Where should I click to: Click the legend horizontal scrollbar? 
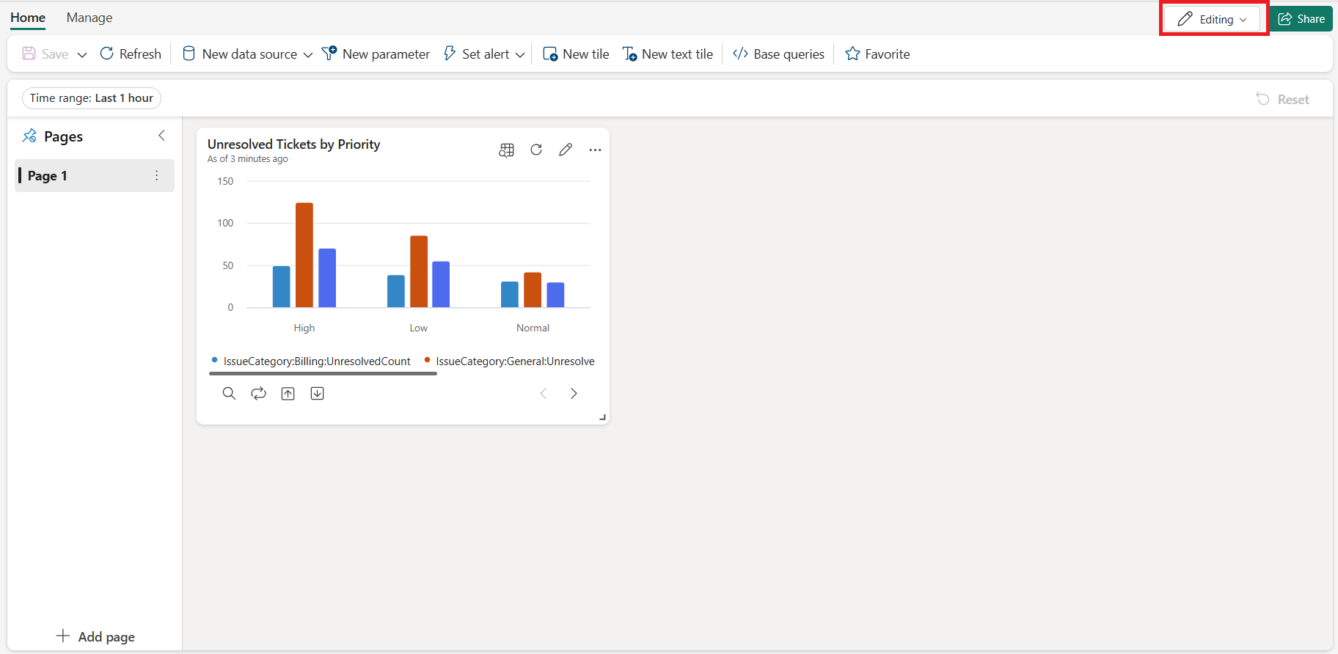point(323,374)
